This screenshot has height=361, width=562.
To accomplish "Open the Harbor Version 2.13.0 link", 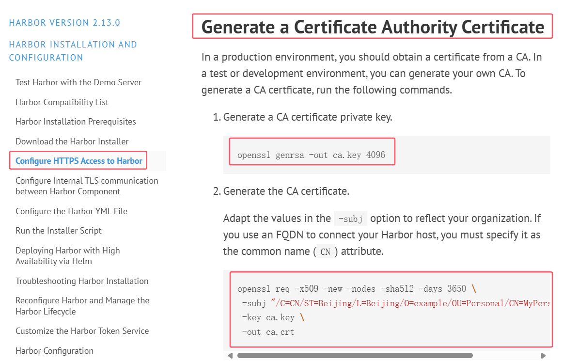I will pos(64,23).
